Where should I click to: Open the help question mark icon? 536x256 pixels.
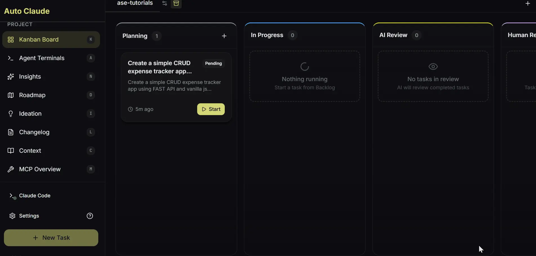pos(90,216)
